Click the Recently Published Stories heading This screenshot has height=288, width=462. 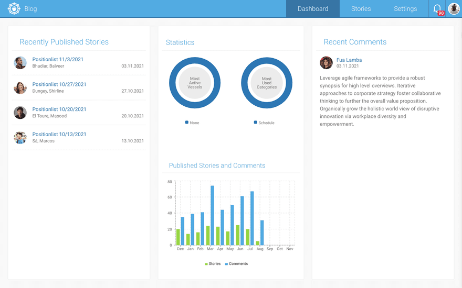click(64, 42)
